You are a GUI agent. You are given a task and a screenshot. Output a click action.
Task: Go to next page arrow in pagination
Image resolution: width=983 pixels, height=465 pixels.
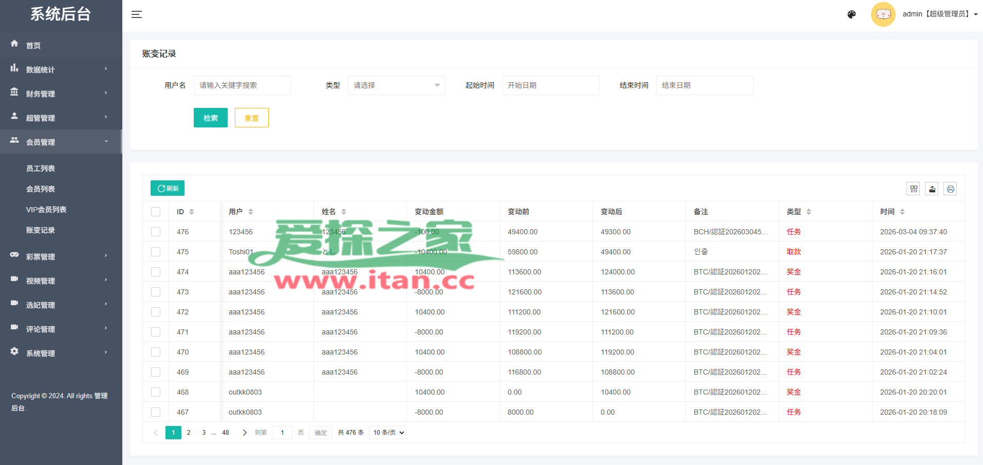245,433
